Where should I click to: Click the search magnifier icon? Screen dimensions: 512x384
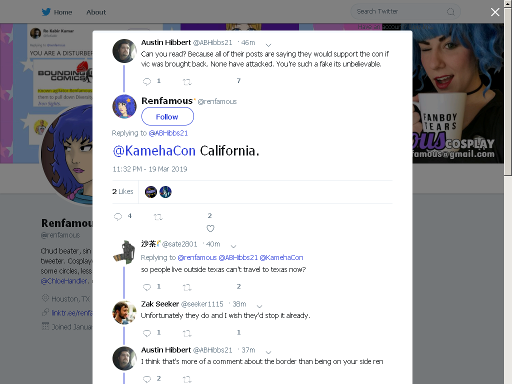450,12
